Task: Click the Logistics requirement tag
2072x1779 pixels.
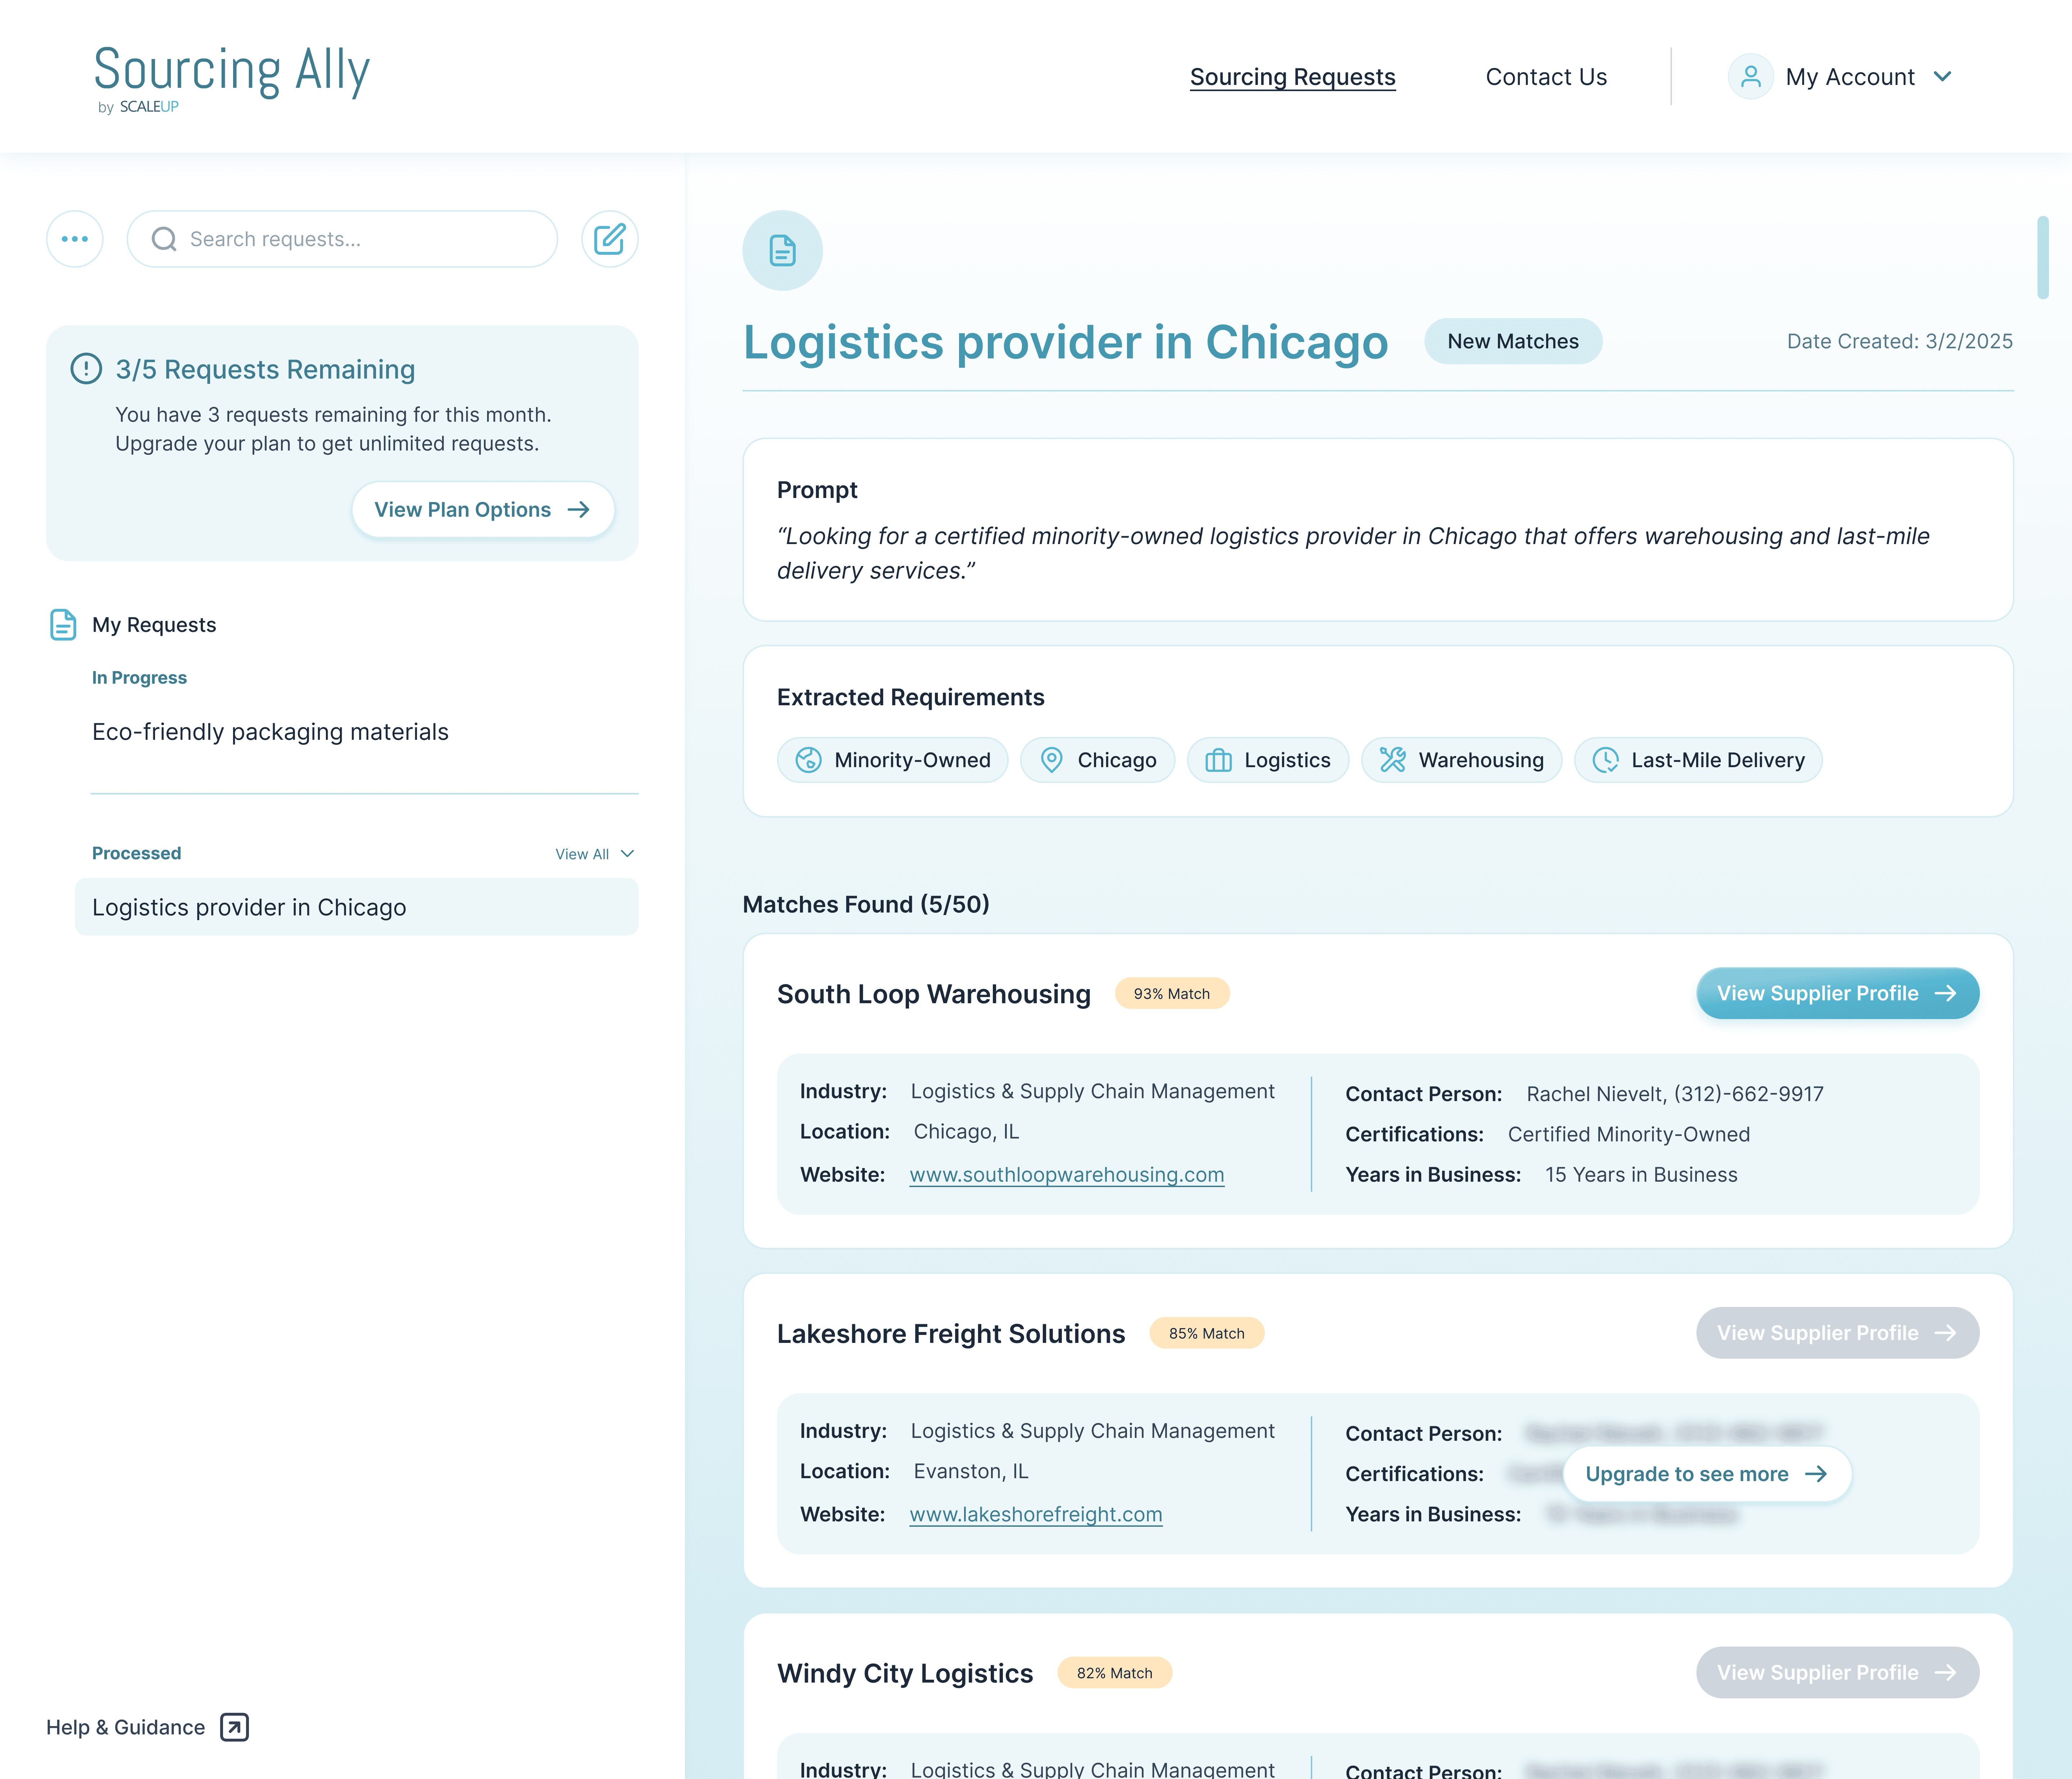Action: 1268,760
